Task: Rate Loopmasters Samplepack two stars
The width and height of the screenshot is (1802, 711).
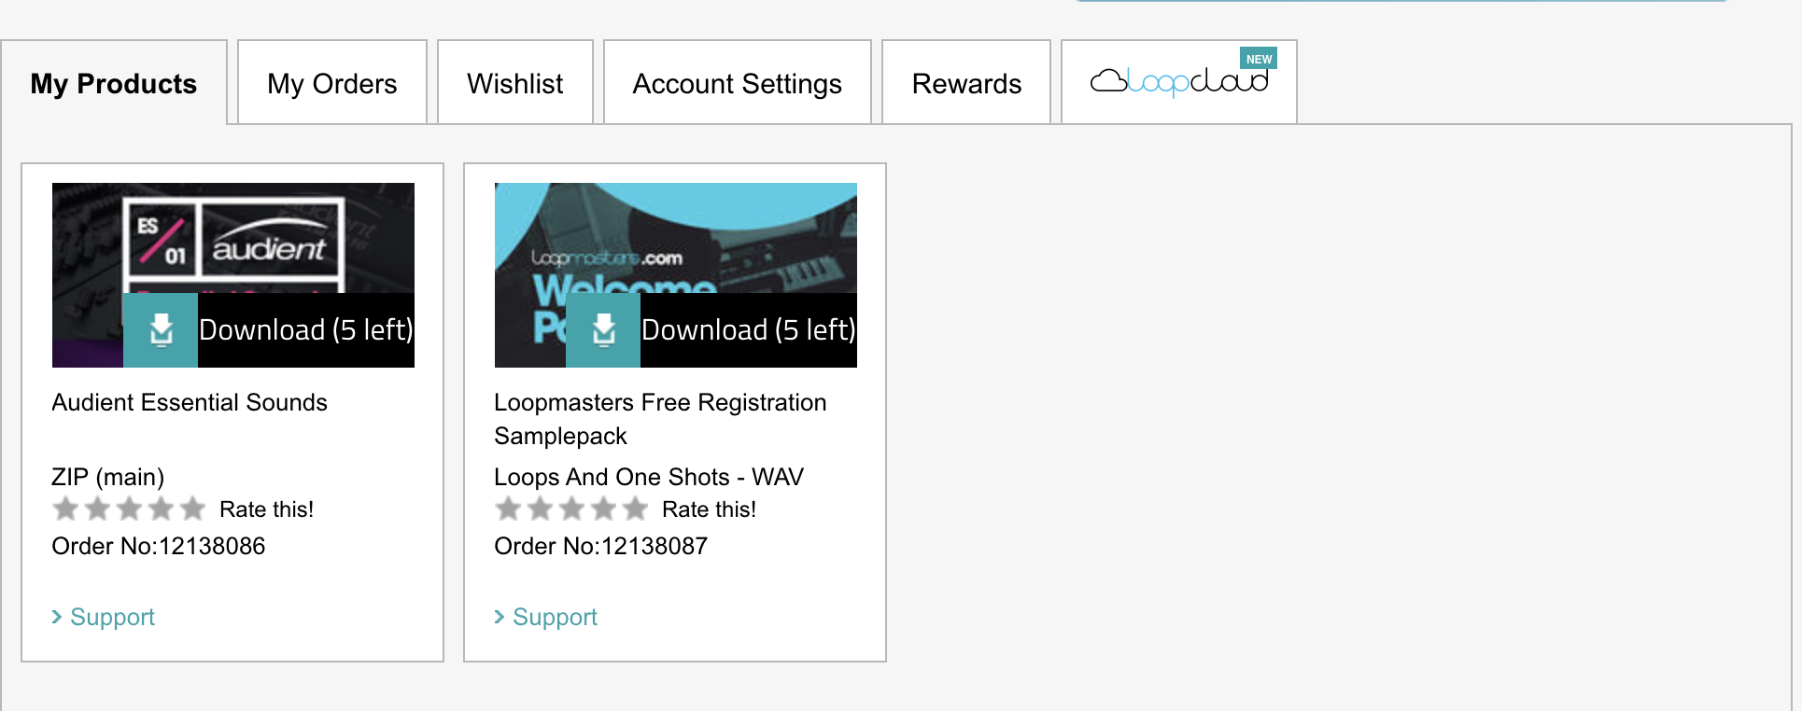Action: pyautogui.click(x=540, y=509)
